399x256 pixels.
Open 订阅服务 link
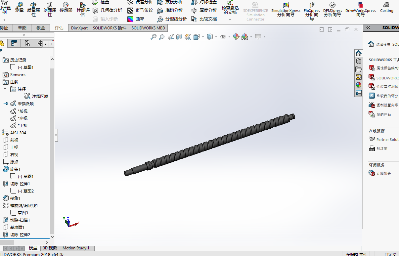point(380,173)
